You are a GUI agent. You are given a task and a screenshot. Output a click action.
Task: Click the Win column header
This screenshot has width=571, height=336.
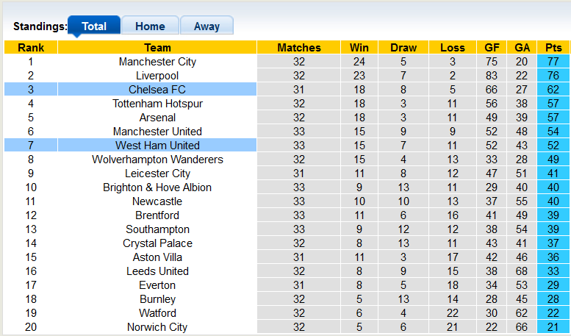(x=359, y=48)
